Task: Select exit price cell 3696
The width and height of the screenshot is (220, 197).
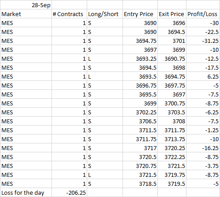Action: 172,23
